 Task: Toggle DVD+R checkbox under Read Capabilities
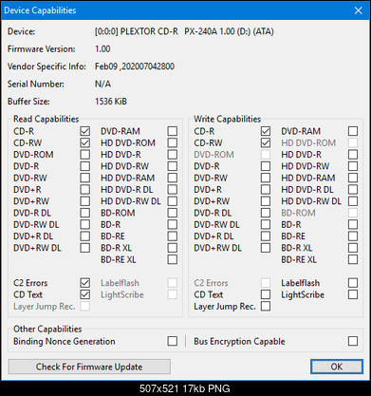point(84,189)
